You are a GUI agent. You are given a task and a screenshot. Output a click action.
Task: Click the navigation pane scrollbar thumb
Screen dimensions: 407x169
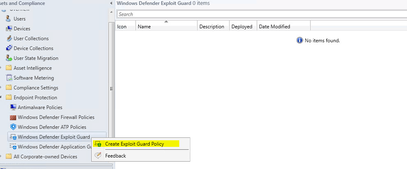pyautogui.click(x=111, y=88)
